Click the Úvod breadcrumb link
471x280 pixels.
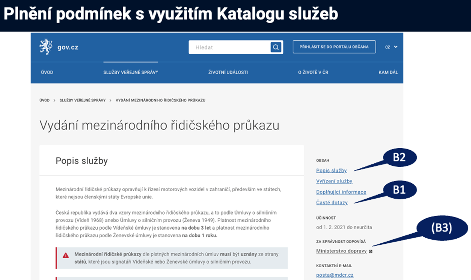45,100
